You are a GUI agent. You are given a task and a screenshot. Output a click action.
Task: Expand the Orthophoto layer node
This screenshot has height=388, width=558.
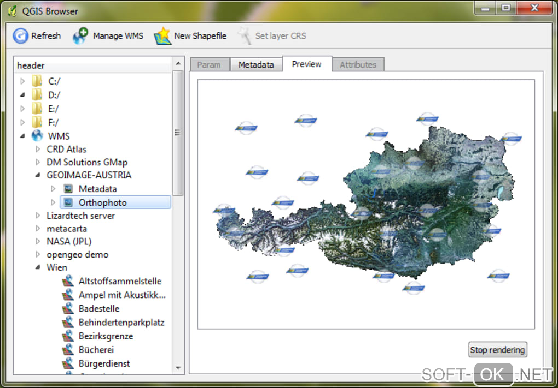point(53,202)
